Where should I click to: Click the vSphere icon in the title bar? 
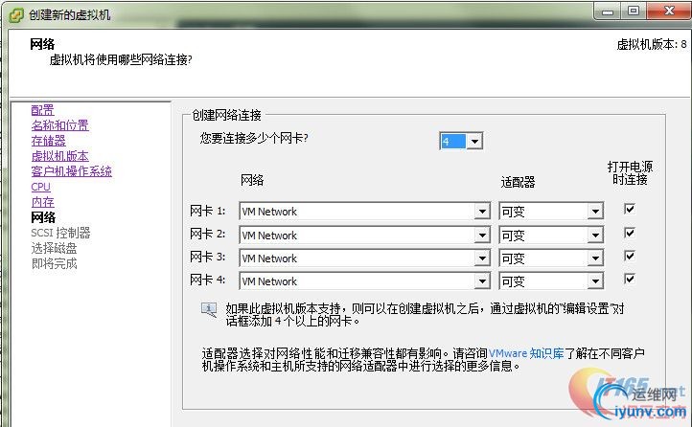16,15
